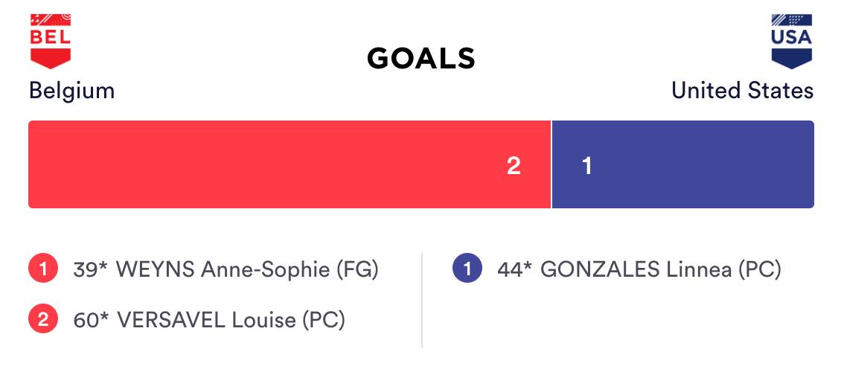This screenshot has height=369, width=841.
Task: Click the GOALS heading
Action: 420,59
